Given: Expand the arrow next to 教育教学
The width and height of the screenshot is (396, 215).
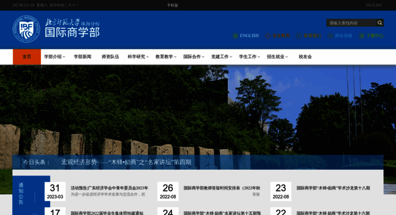Looking at the screenshot, I should click(175, 57).
